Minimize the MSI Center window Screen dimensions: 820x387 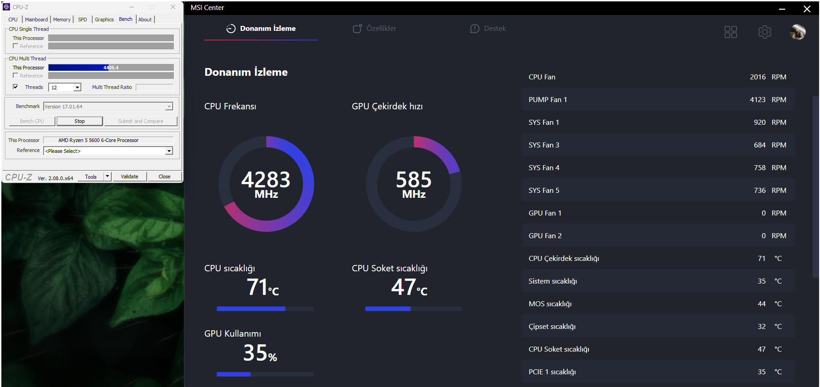782,9
